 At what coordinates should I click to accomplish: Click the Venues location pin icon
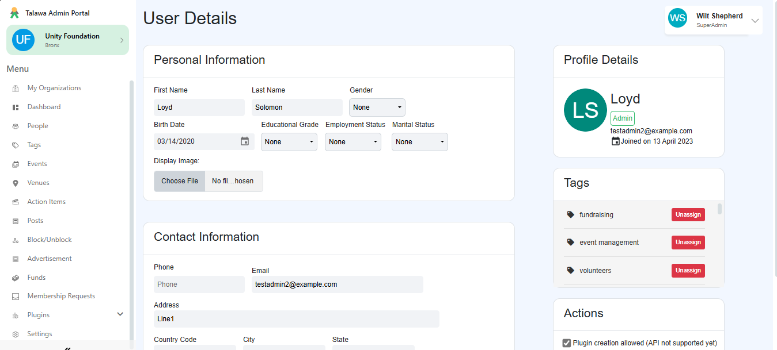16,183
